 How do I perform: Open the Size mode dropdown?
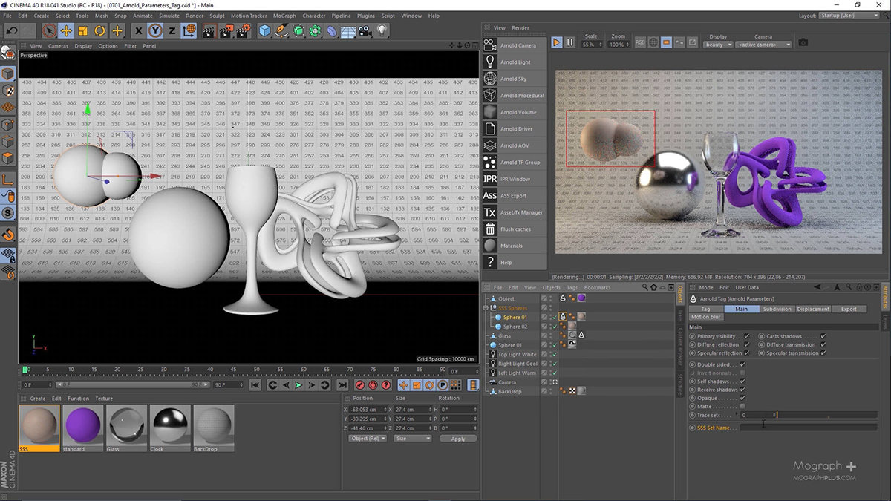coord(413,439)
